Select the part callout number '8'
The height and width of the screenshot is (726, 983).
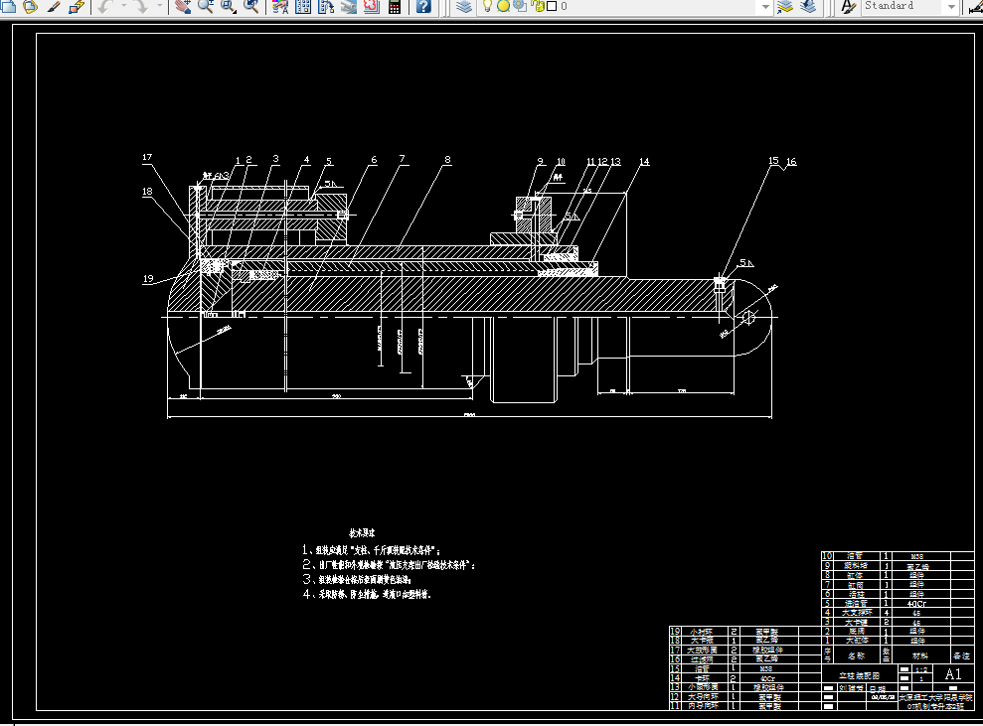(x=447, y=160)
